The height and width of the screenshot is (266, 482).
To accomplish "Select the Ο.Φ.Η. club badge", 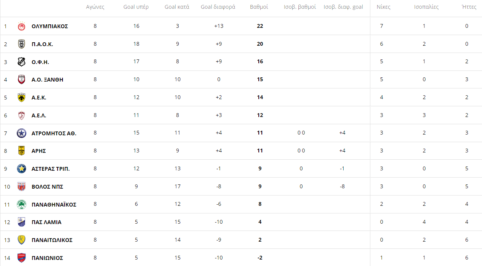I will 22,62.
